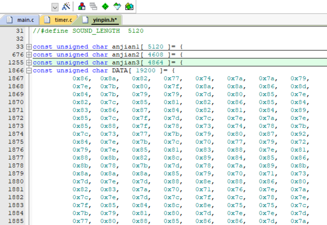Open the target selection dropdown arrow
This screenshot has width=327, height=225.
(x=55, y=8)
